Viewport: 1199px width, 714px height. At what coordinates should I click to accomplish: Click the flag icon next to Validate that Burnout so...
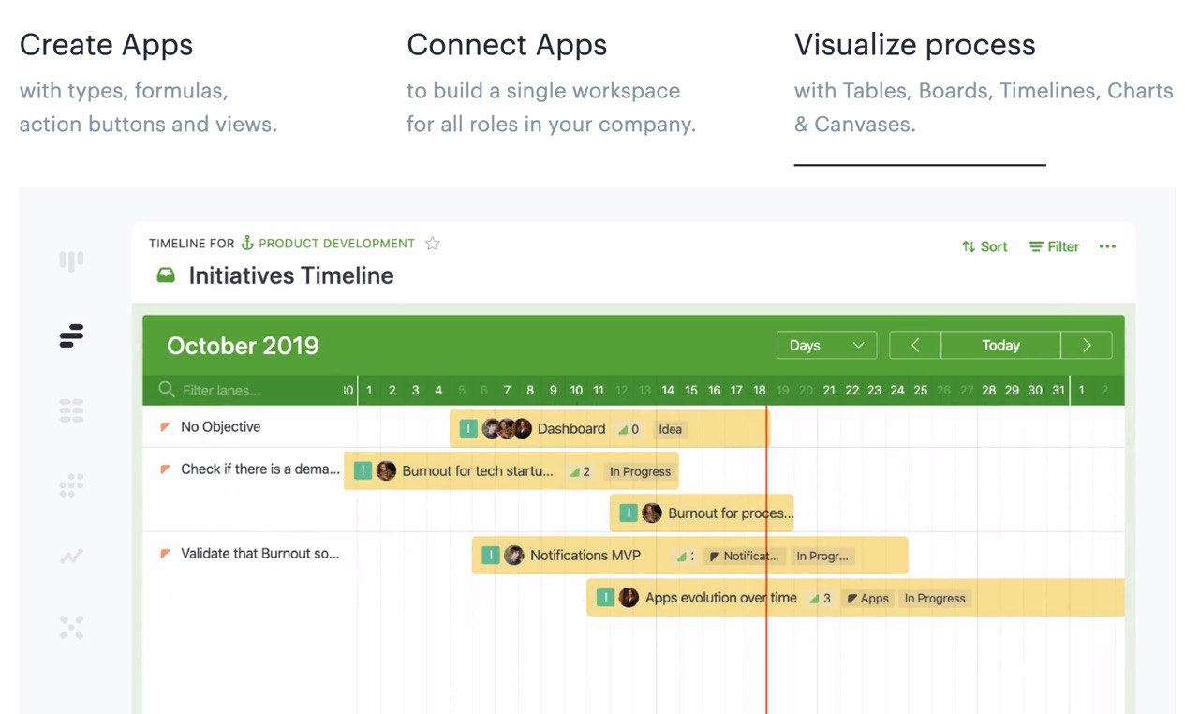pyautogui.click(x=165, y=554)
